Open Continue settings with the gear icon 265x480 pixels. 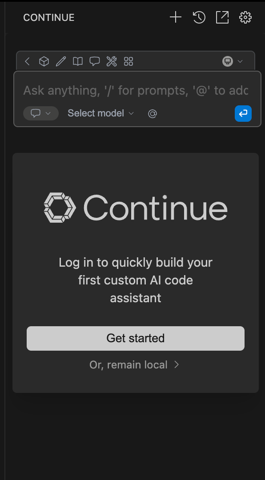point(245,17)
